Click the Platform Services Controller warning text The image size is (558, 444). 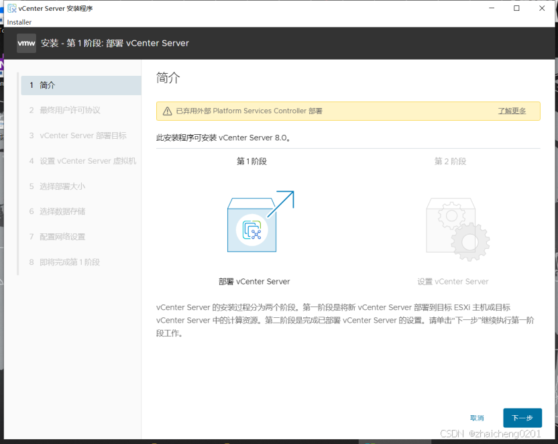coord(249,111)
